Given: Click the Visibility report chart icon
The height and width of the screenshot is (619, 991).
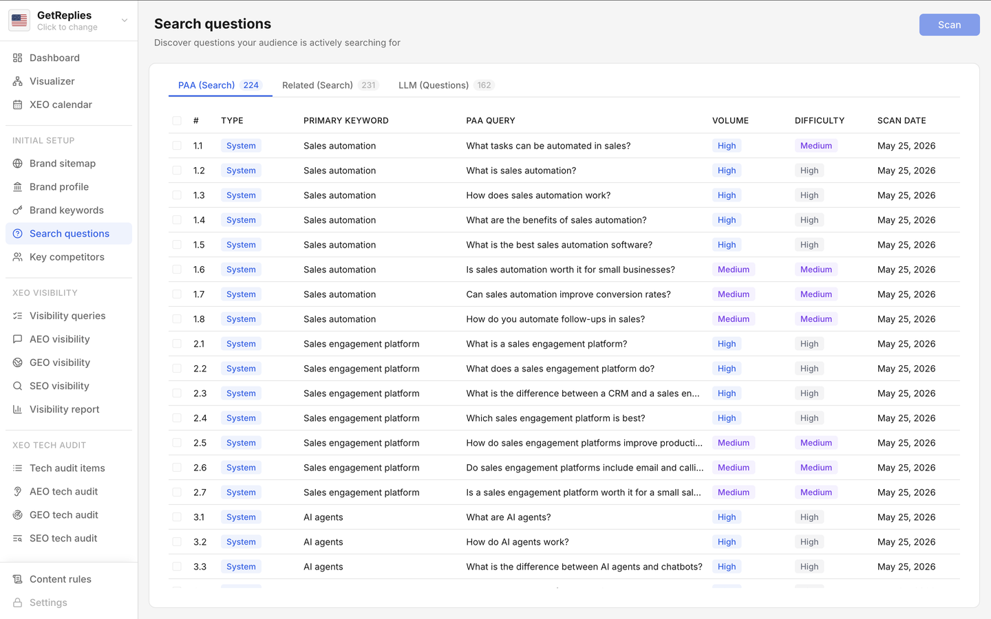Looking at the screenshot, I should coord(18,409).
